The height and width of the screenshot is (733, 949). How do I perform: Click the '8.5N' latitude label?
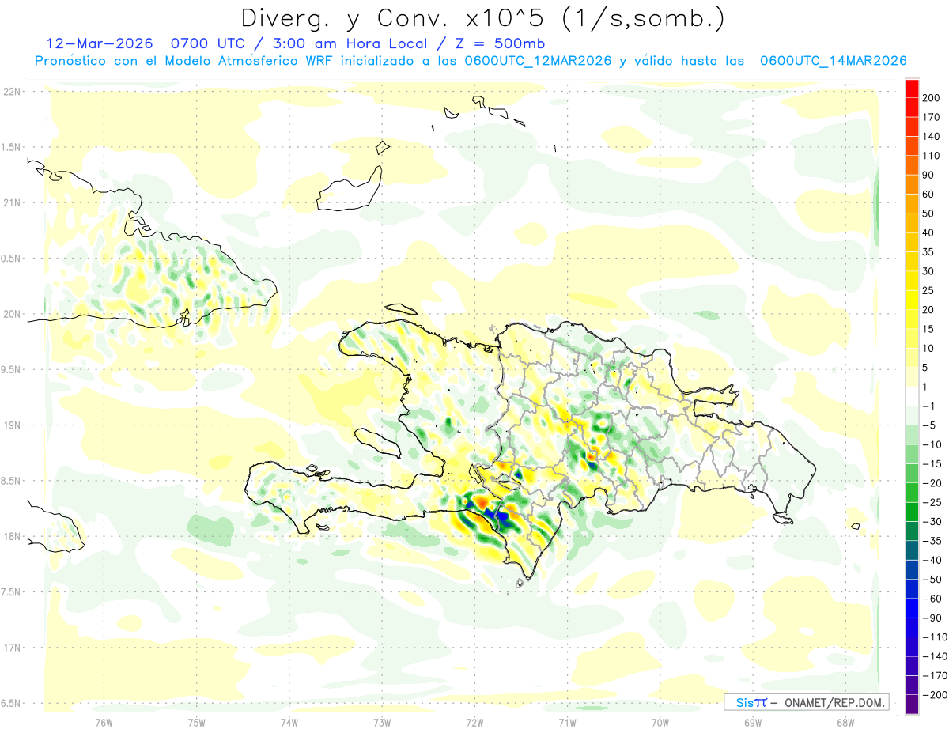12,481
